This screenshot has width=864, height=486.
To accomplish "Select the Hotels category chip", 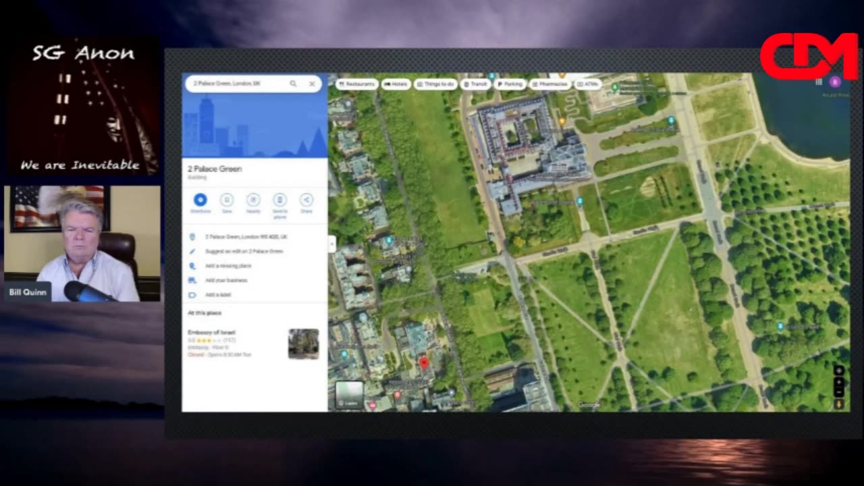I will (396, 84).
